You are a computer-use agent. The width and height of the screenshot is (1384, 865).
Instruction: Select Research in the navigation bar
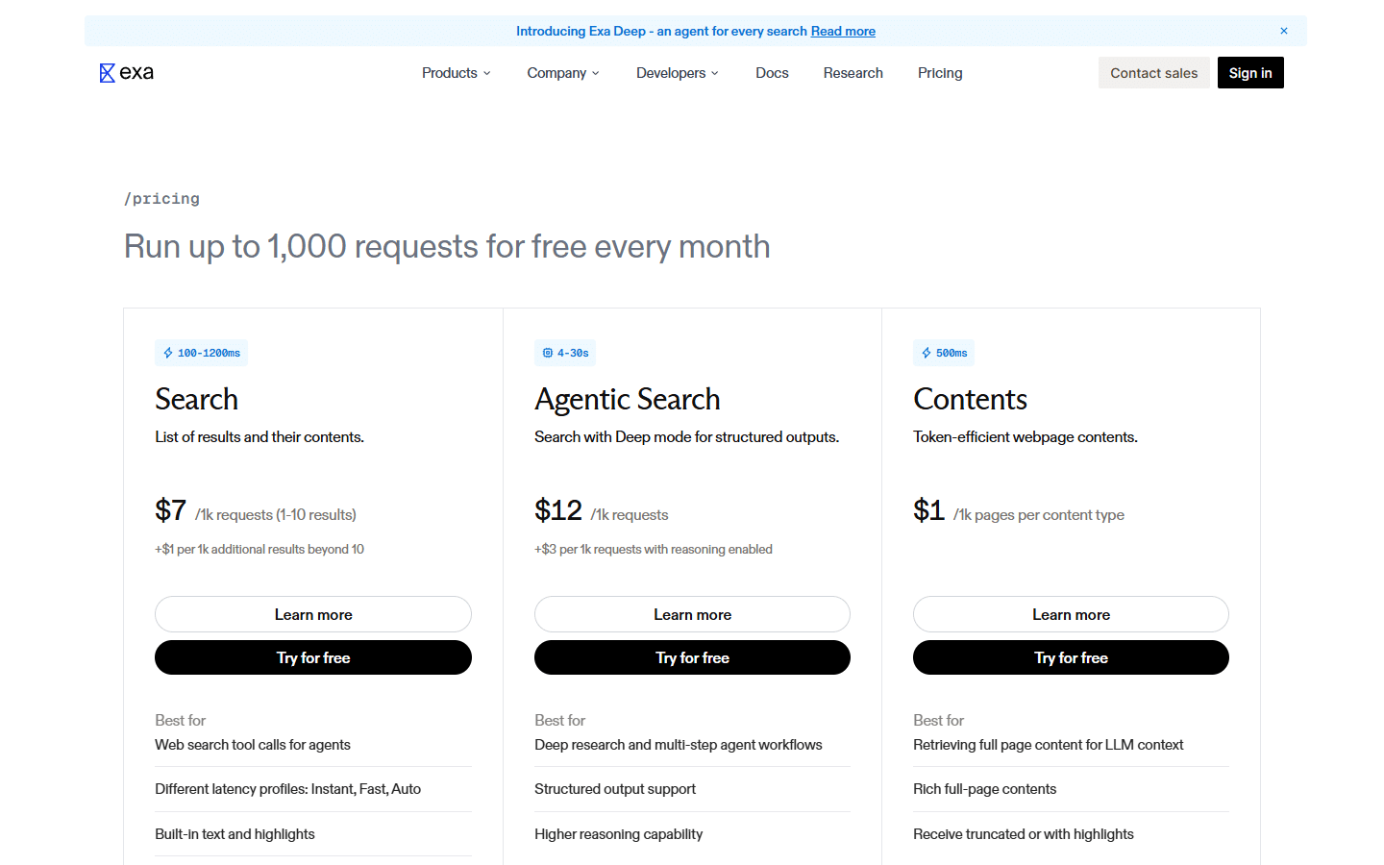tap(853, 72)
